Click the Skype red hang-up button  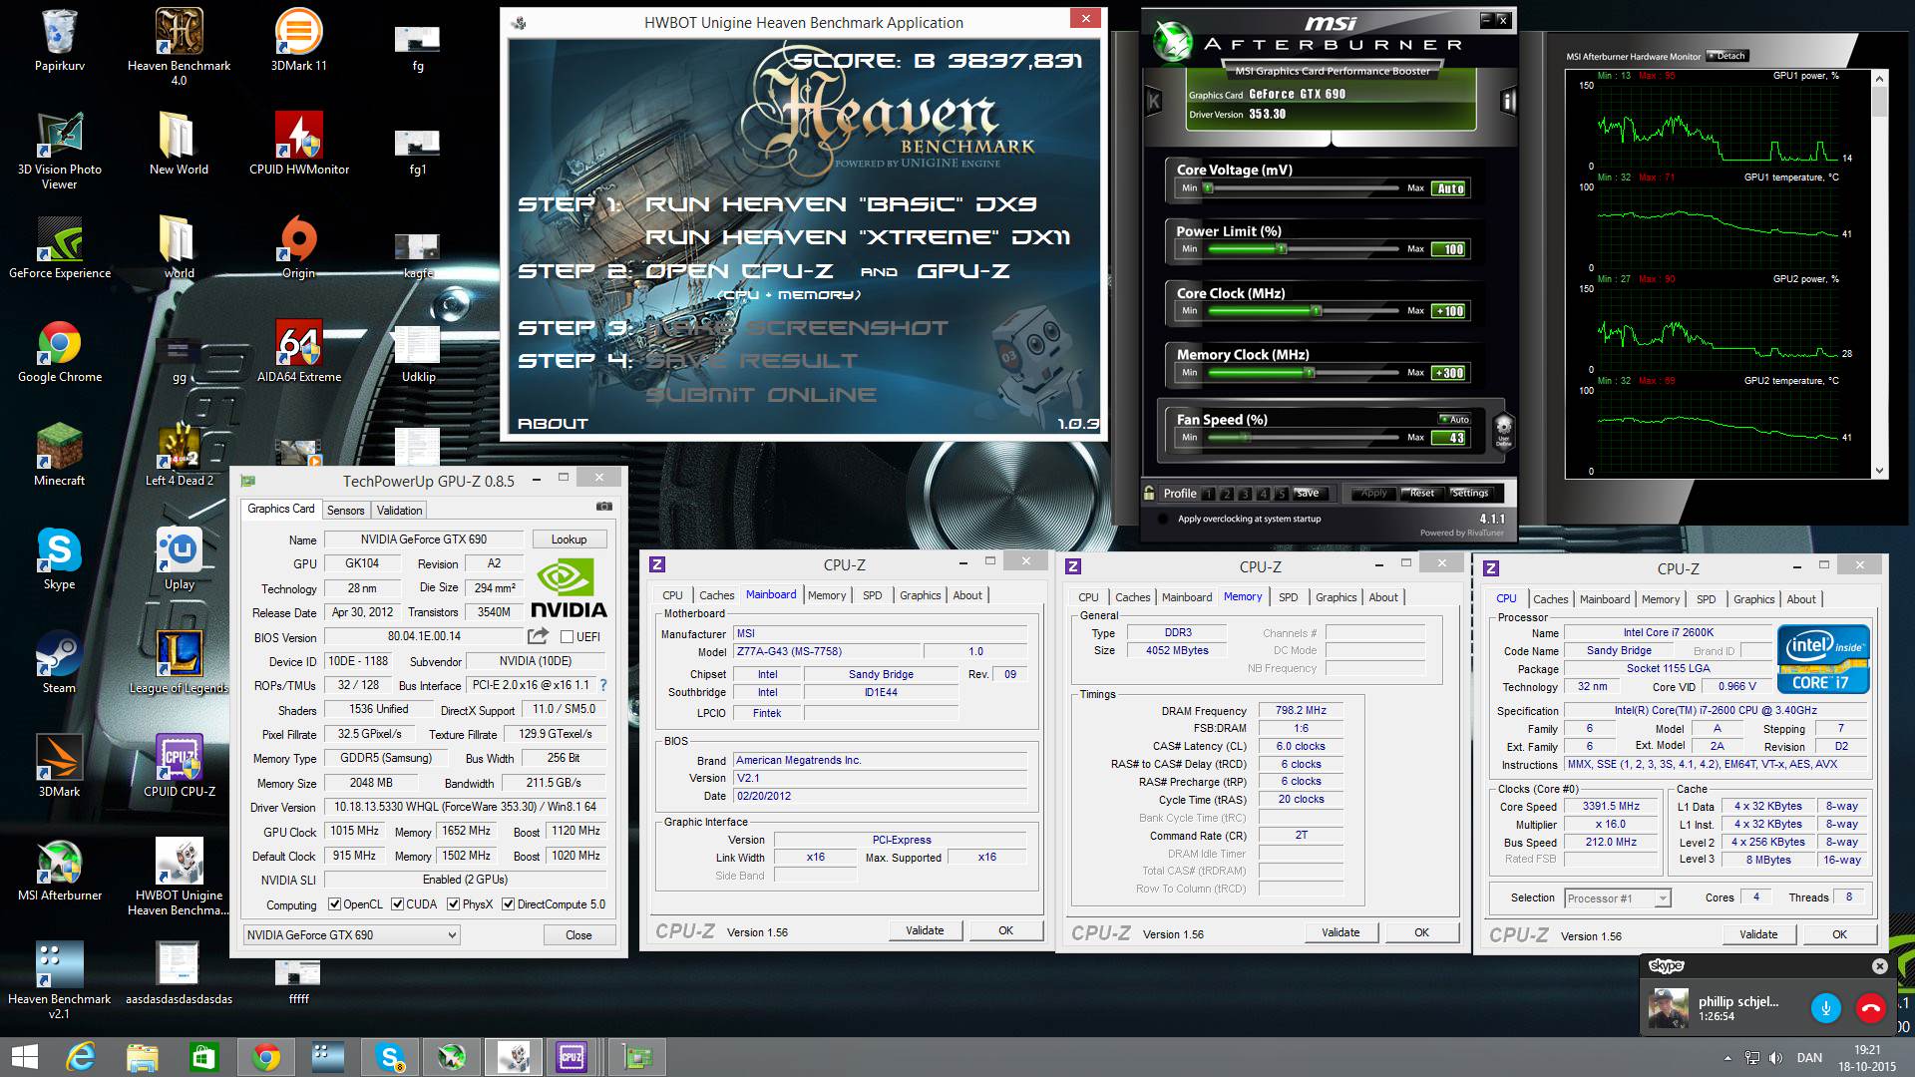click(1871, 1008)
